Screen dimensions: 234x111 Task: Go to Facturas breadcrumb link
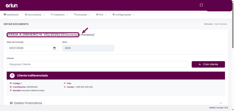coord(208,24)
